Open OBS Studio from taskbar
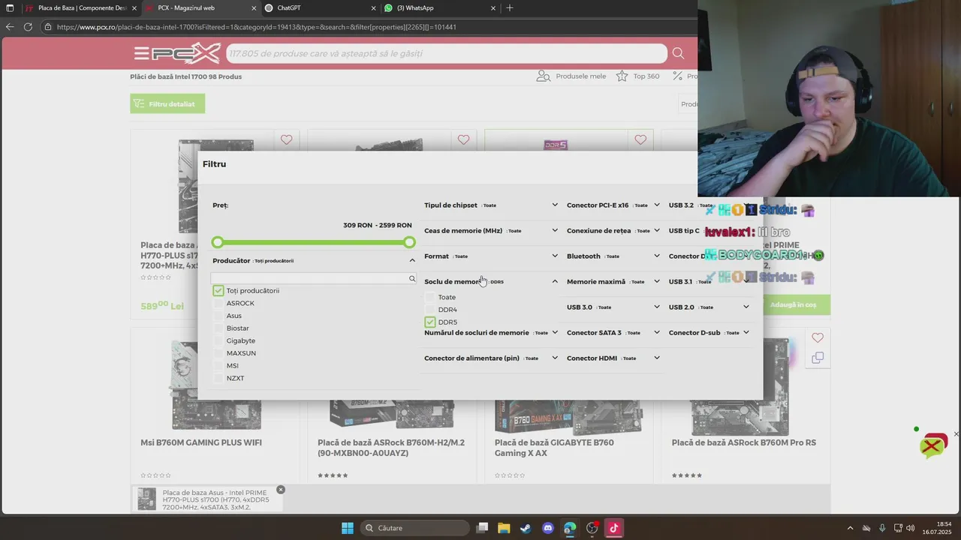This screenshot has width=961, height=540. (592, 528)
